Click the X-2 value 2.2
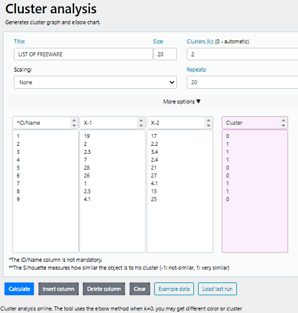 point(154,144)
